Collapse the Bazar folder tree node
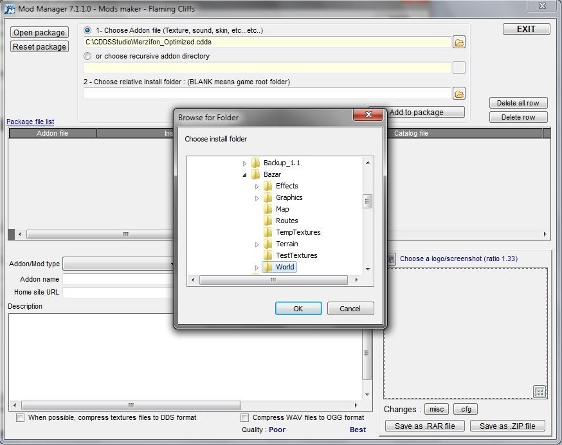 (x=244, y=174)
